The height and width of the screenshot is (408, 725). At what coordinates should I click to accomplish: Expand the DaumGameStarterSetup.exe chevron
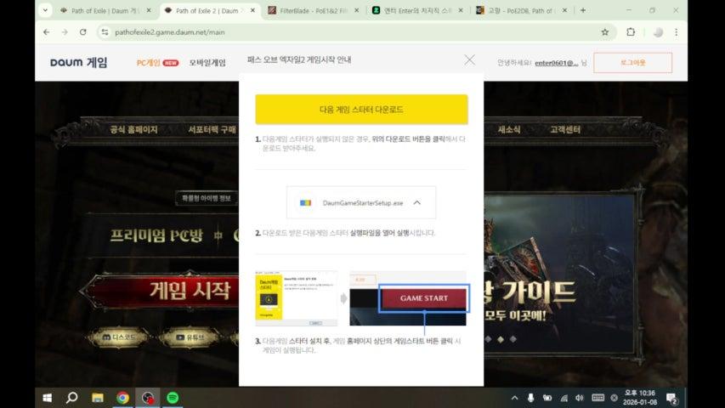(x=417, y=202)
